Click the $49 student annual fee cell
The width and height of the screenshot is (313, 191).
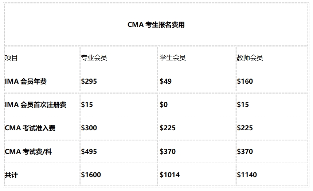point(166,81)
